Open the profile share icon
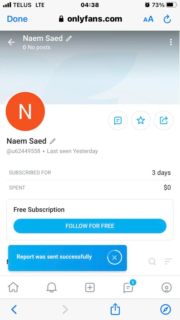The height and width of the screenshot is (320, 180). coord(163,120)
